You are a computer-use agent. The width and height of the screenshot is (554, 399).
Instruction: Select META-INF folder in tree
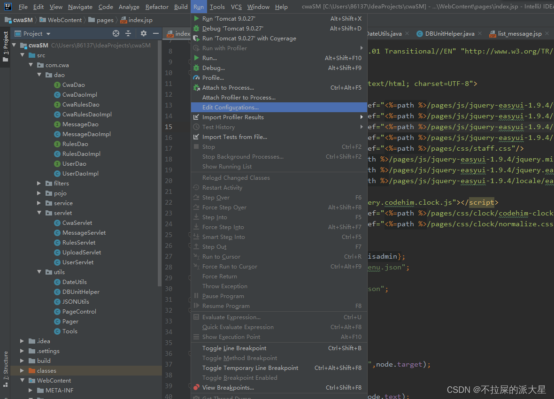click(59, 390)
